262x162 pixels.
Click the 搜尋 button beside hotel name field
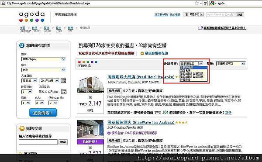click(x=63, y=142)
